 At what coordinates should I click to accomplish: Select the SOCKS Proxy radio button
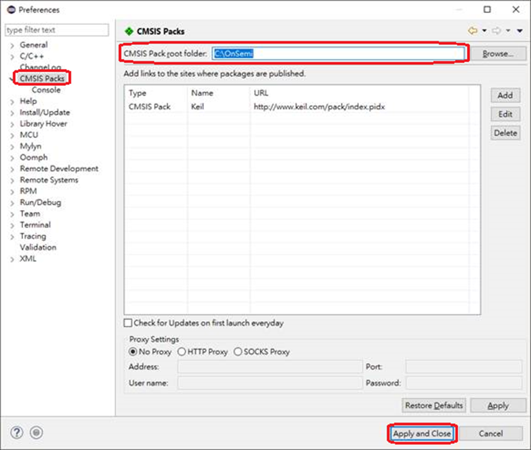tap(237, 352)
